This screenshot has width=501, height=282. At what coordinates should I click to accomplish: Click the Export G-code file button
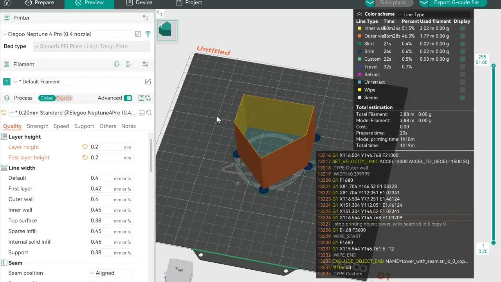[458, 3]
